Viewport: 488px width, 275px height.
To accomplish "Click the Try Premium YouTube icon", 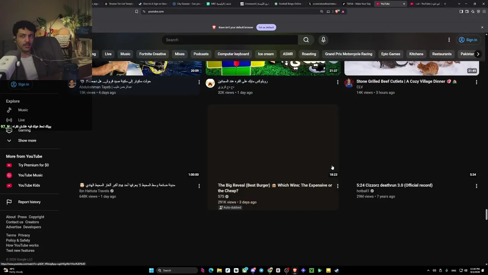I will [x=9, y=165].
